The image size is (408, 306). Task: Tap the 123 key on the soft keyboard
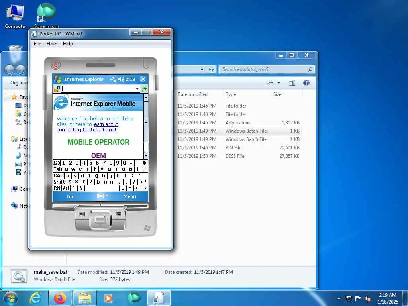pyautogui.click(x=56, y=163)
